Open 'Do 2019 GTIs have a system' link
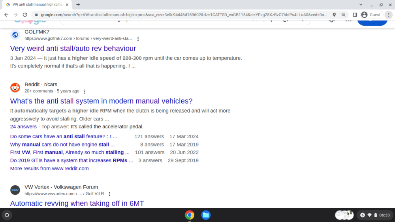The width and height of the screenshot is (395, 222). [x=71, y=160]
